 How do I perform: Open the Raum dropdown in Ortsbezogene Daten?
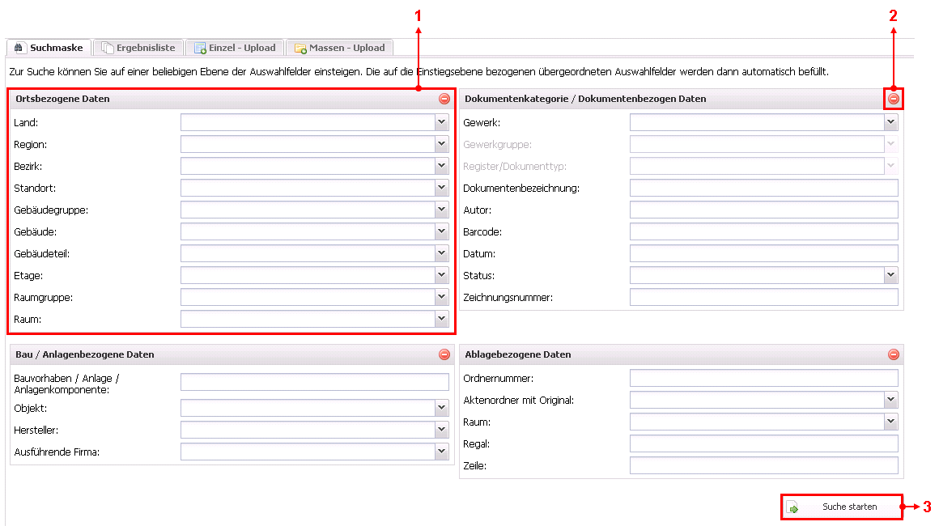tap(442, 319)
